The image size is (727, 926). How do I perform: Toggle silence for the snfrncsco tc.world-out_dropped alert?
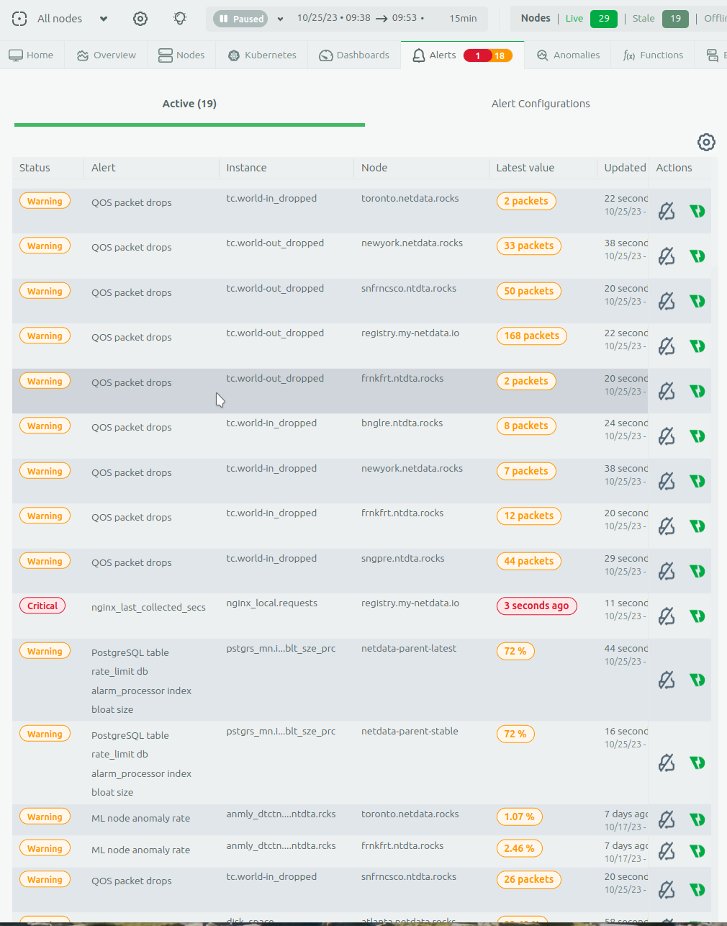pos(666,301)
